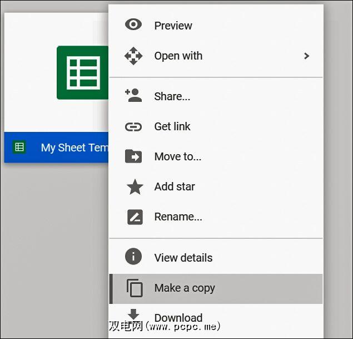Select Get link menu option
This screenshot has height=339, width=353.
point(172,126)
